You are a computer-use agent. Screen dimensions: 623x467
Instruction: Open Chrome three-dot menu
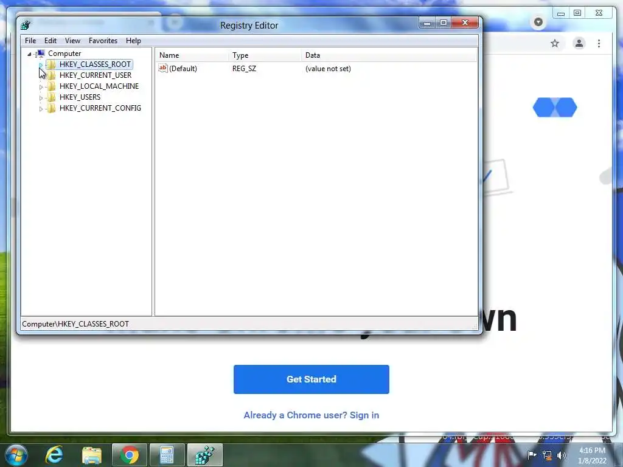click(599, 43)
